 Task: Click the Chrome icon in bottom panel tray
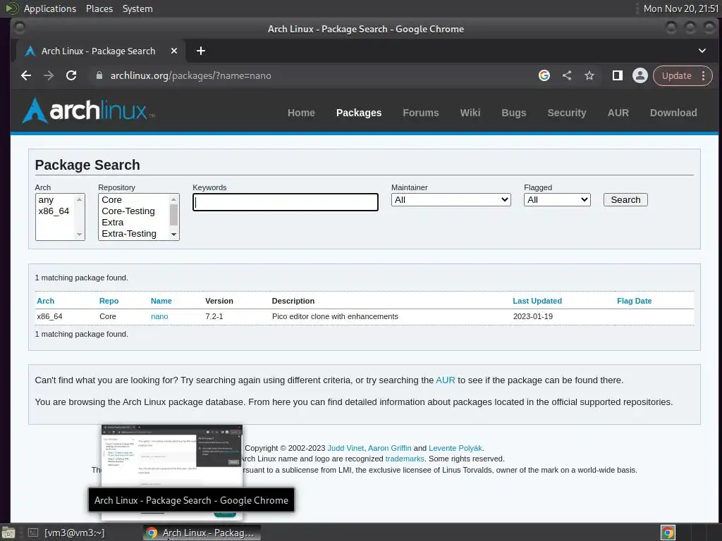click(668, 533)
